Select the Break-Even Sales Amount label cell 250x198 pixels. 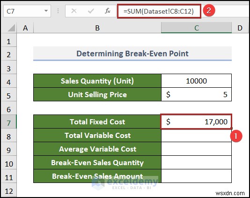[x=97, y=176]
